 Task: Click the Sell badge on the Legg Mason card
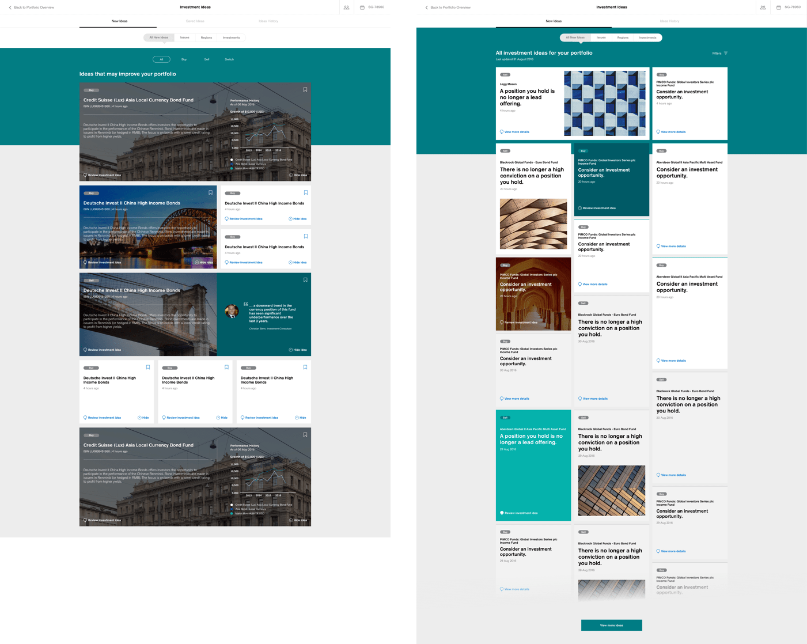(x=505, y=74)
